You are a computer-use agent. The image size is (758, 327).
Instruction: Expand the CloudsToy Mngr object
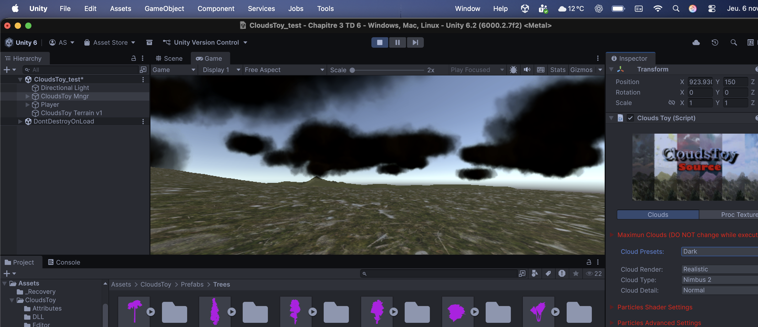click(27, 96)
